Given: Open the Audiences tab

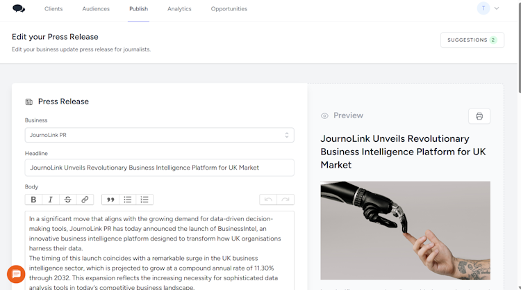Looking at the screenshot, I should click(96, 9).
